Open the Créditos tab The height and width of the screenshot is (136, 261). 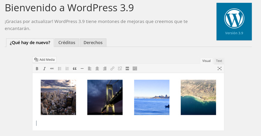click(67, 43)
